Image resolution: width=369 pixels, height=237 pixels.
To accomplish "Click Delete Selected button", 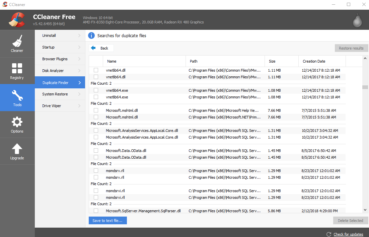I will (351, 221).
